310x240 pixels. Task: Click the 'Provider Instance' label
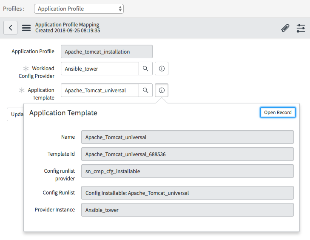click(55, 210)
